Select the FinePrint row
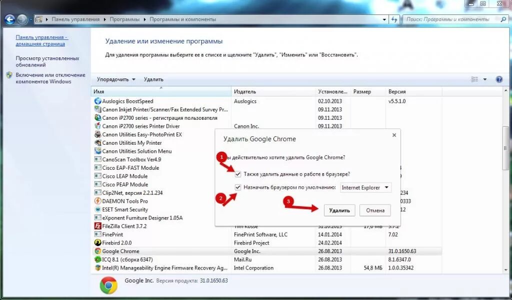 pyautogui.click(x=266, y=235)
